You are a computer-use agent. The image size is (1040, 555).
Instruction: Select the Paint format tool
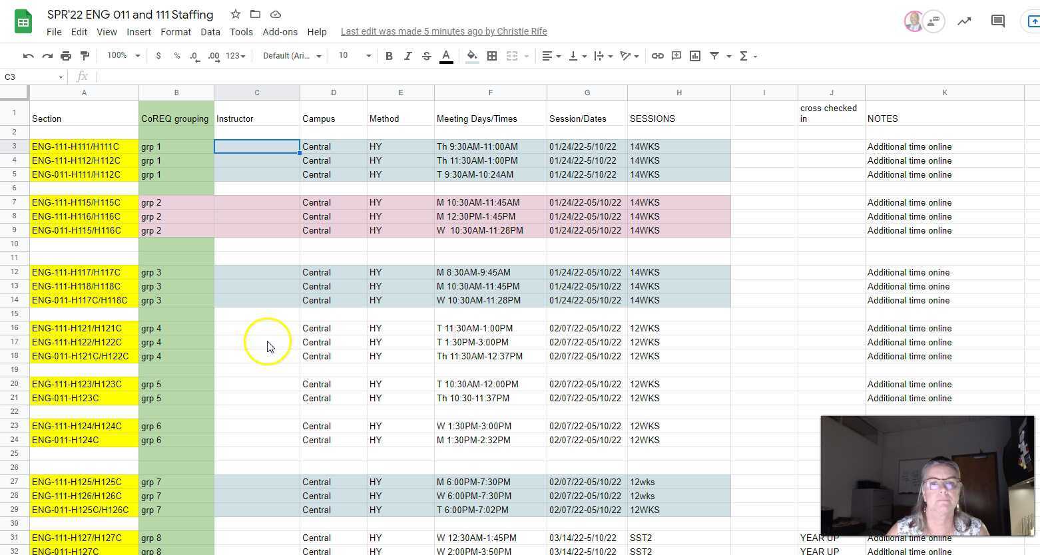[x=85, y=55]
